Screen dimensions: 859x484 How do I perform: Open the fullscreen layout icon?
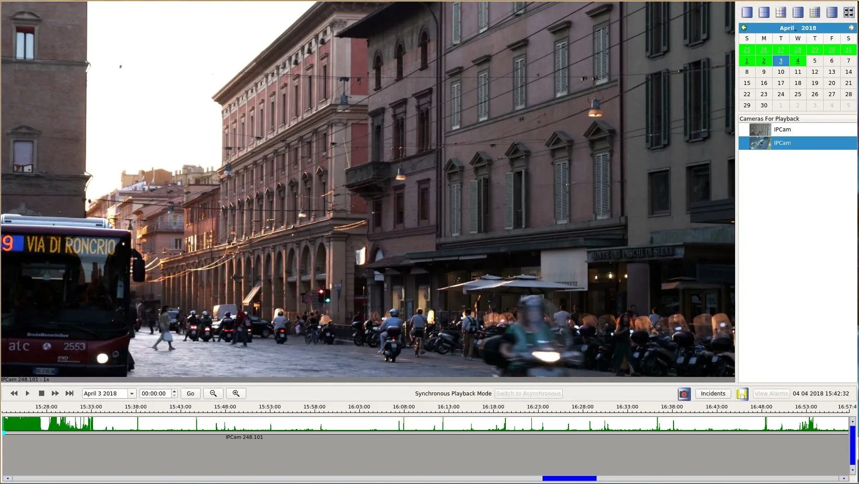(848, 13)
